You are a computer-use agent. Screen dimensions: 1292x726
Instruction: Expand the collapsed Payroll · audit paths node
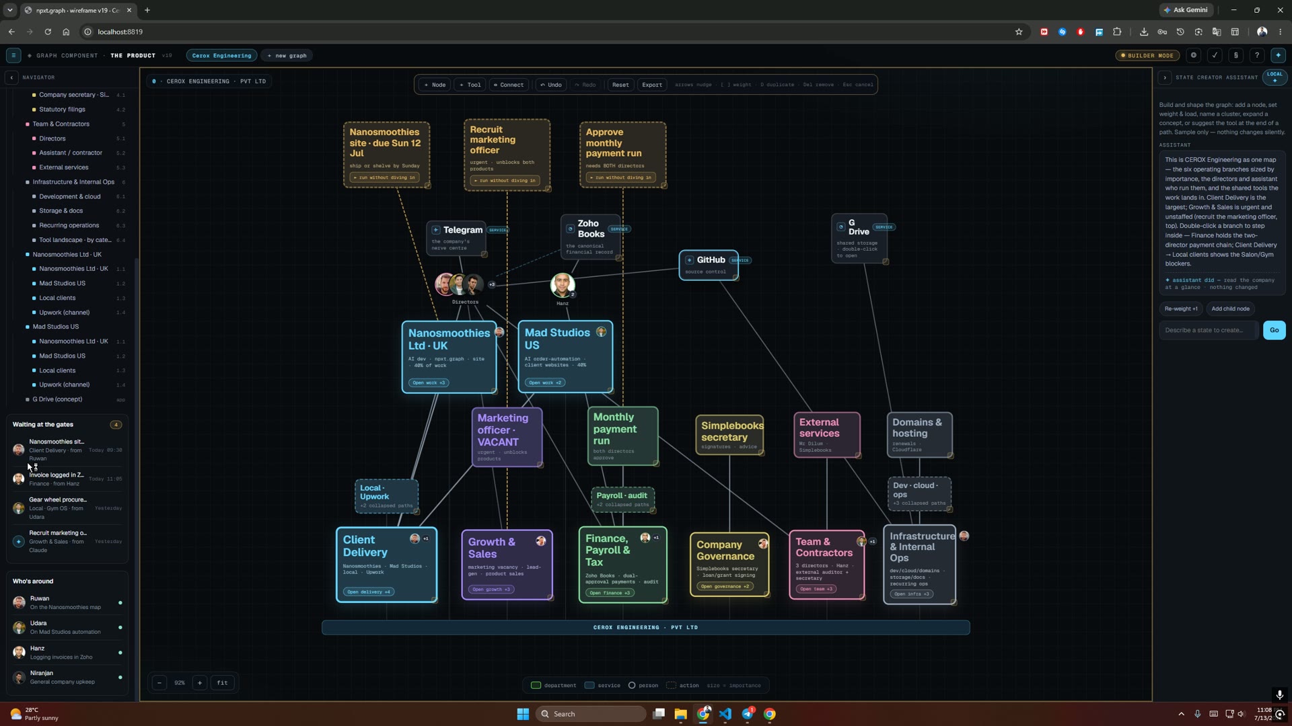point(622,499)
